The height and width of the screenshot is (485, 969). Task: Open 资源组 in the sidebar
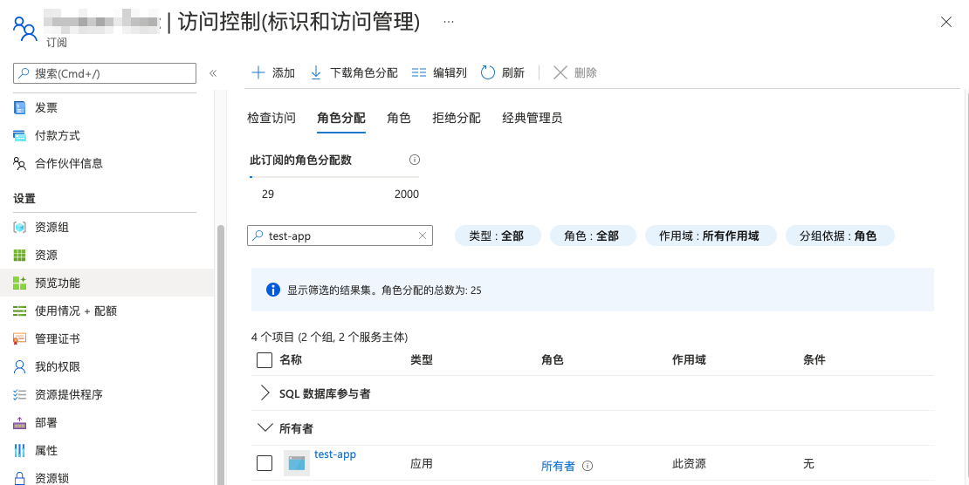pyautogui.click(x=52, y=227)
